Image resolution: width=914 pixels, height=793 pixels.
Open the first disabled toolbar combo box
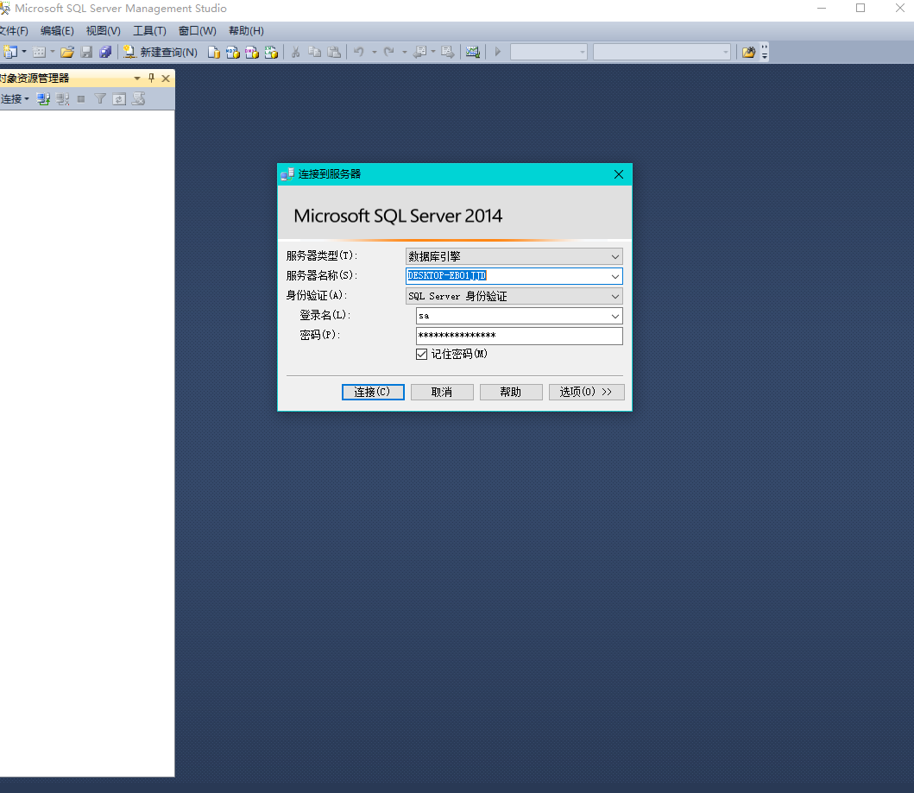[549, 52]
